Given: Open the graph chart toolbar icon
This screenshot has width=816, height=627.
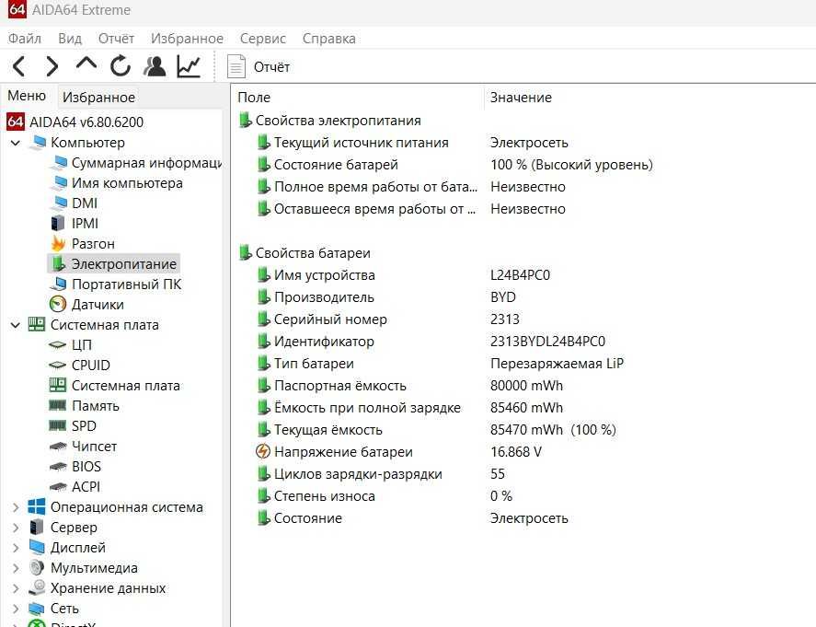Looking at the screenshot, I should (189, 66).
